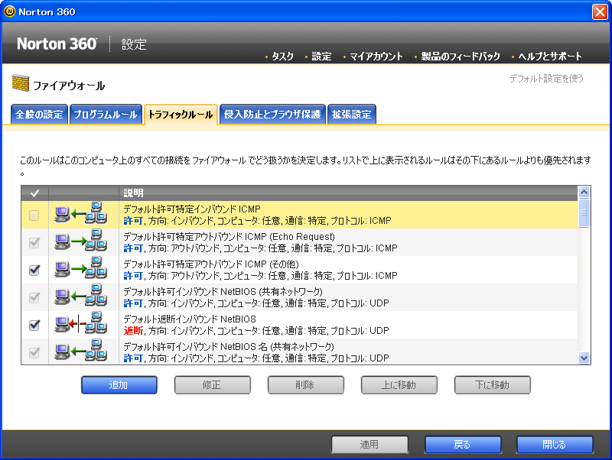Click direction icon of NetBIOS (共有ネットワーク) rule

81,296
